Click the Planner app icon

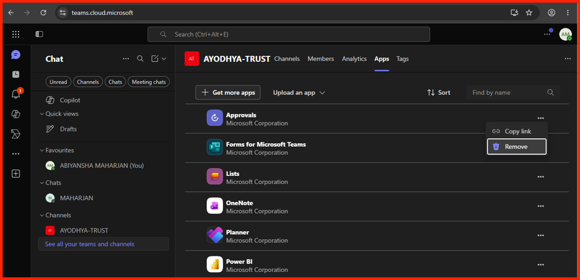pos(214,235)
